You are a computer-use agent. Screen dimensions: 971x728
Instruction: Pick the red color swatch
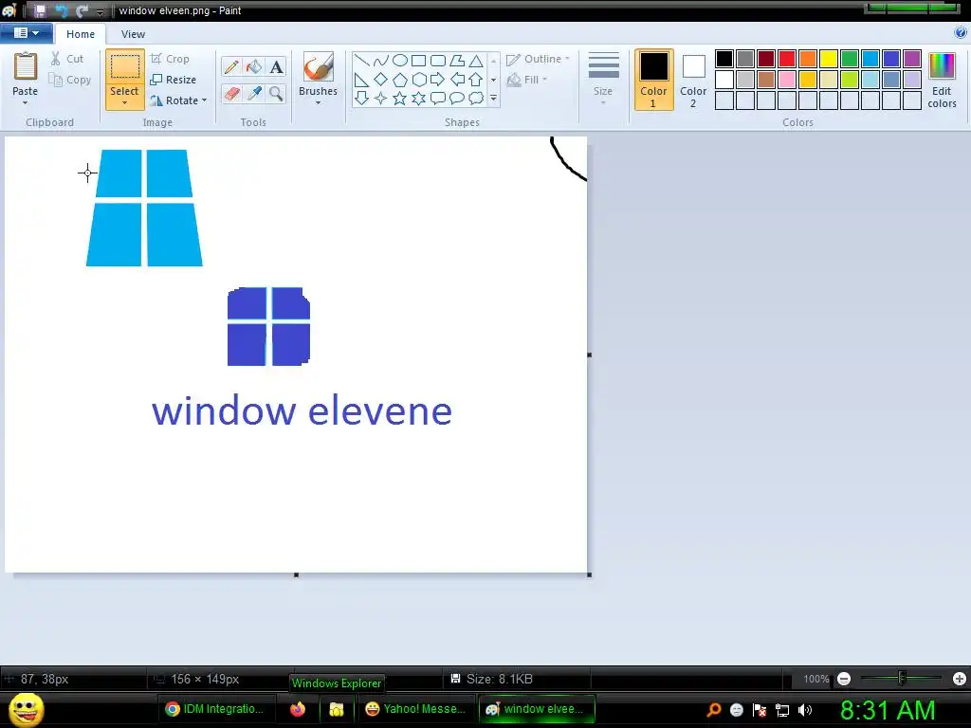click(786, 59)
